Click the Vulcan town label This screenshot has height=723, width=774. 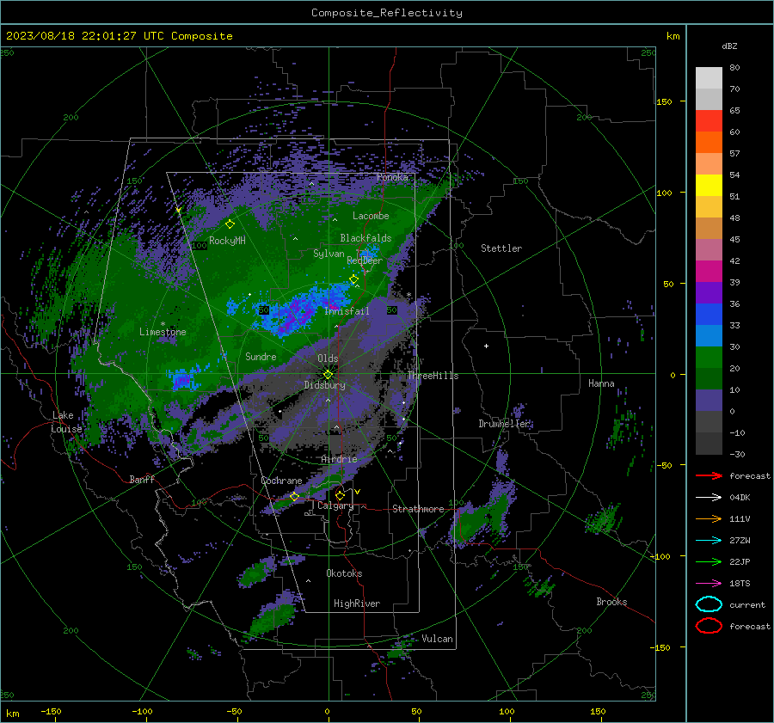pyautogui.click(x=438, y=639)
